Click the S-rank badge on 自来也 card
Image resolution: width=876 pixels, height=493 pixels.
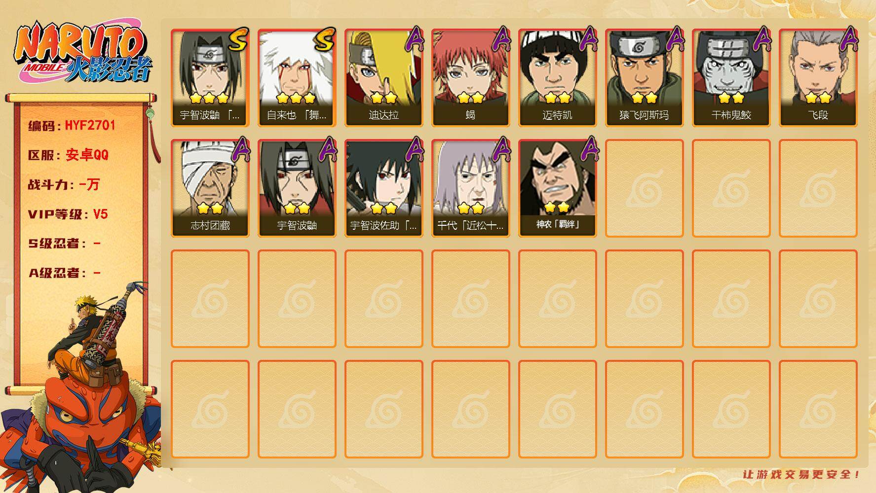click(324, 39)
